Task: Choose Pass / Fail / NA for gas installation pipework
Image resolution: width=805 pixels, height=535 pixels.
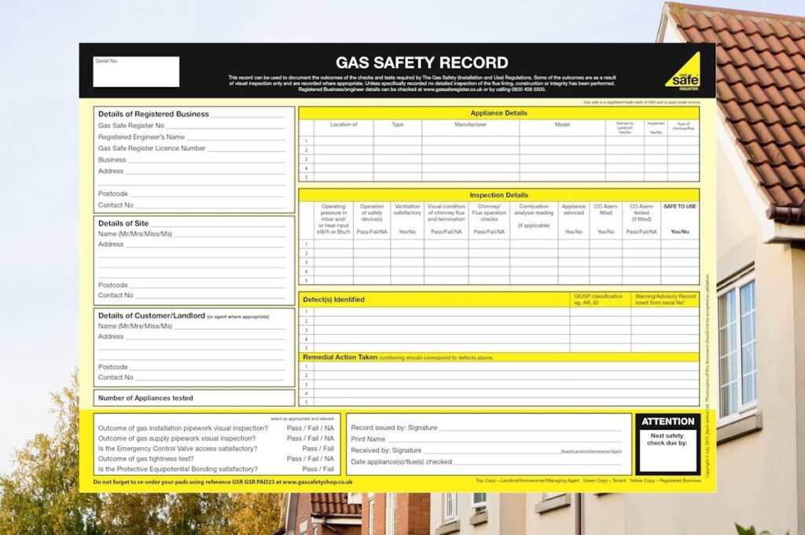Action: point(310,428)
